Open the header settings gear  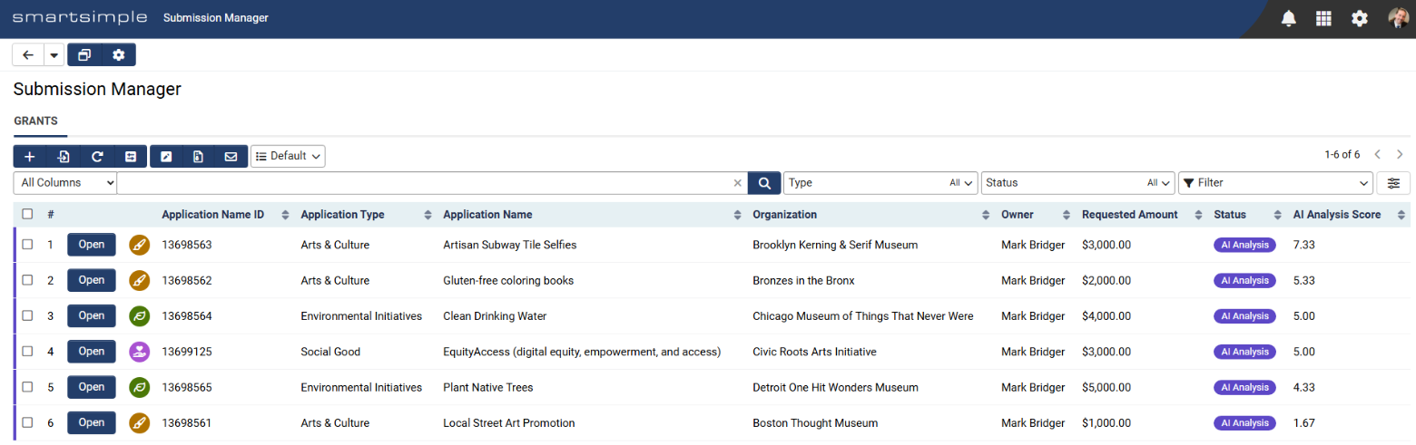coord(1359,18)
